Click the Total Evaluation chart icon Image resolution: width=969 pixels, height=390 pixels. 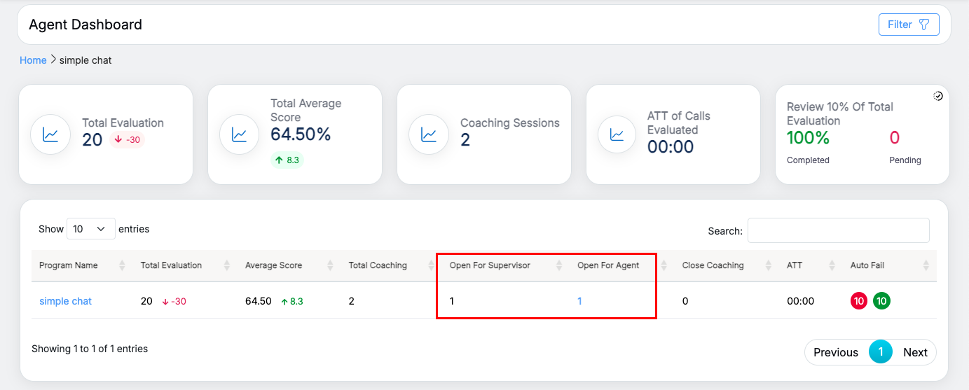click(x=50, y=134)
